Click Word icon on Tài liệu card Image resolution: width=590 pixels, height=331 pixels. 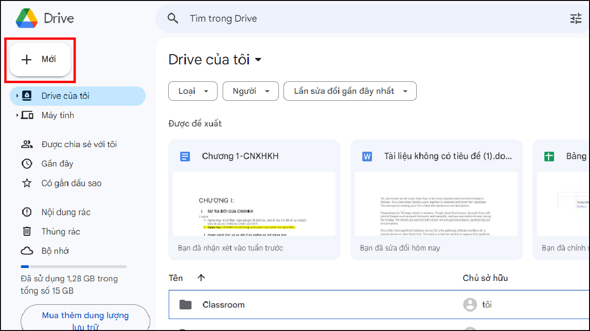tap(367, 156)
